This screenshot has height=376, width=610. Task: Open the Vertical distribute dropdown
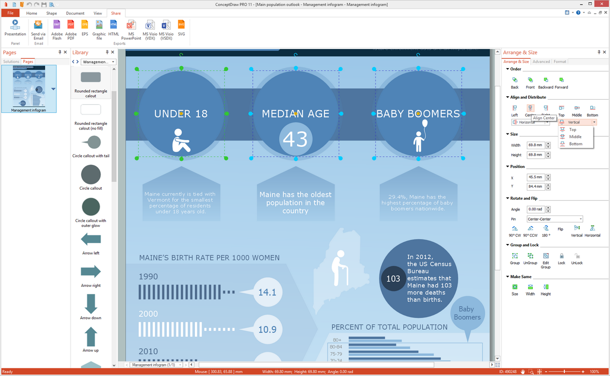[x=594, y=122]
